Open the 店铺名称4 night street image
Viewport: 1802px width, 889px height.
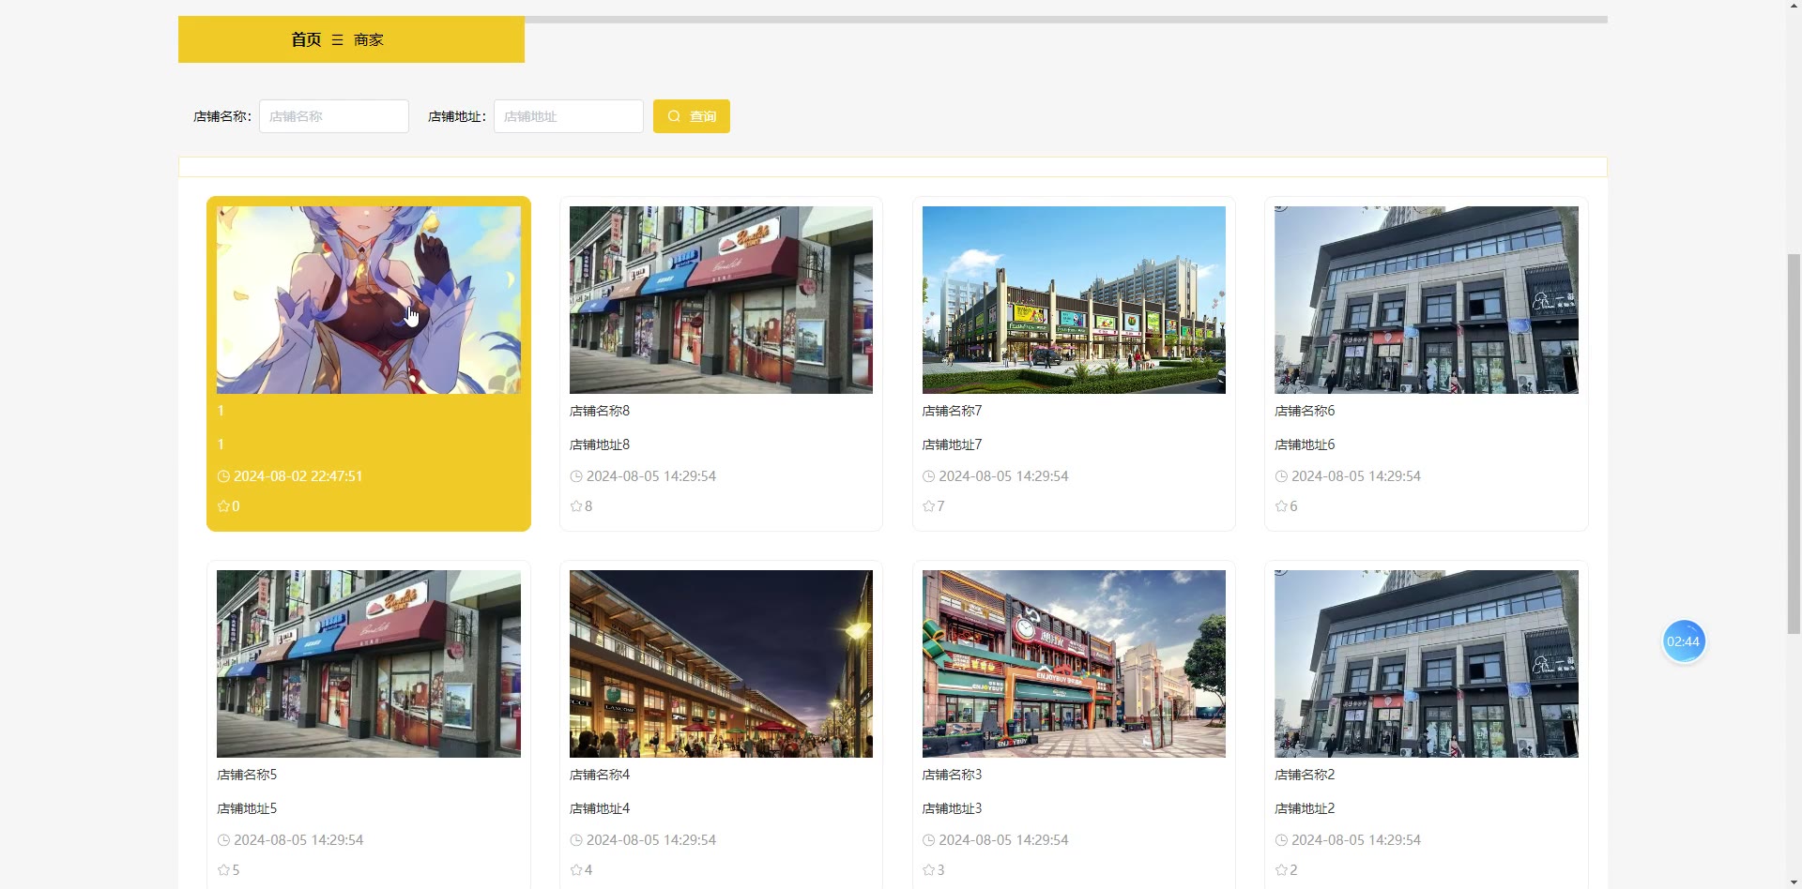pos(721,663)
